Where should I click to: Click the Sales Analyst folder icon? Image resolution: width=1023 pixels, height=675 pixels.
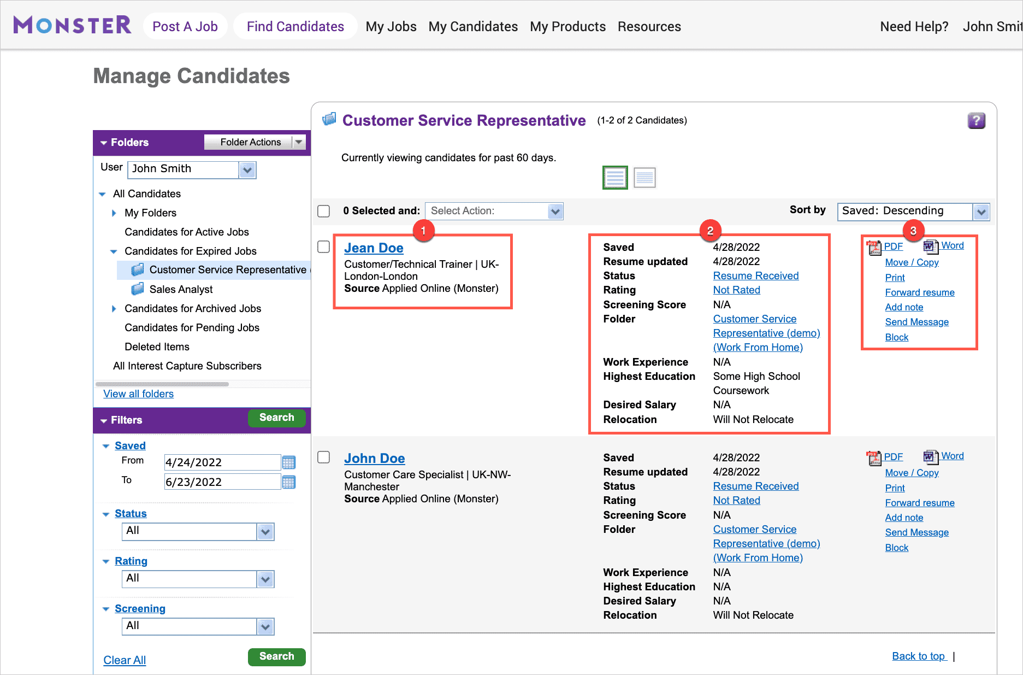click(138, 289)
